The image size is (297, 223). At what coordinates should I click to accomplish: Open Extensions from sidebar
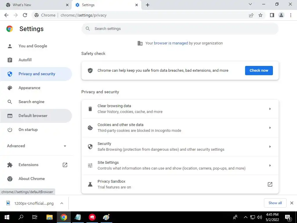pyautogui.click(x=36, y=165)
